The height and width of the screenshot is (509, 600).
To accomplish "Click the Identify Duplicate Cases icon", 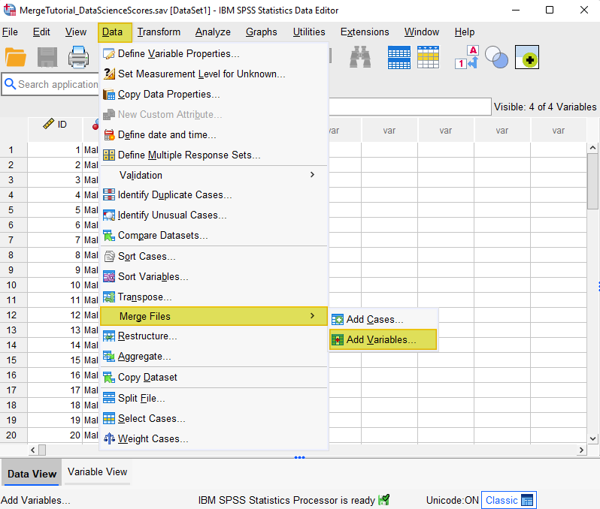I will tap(109, 195).
